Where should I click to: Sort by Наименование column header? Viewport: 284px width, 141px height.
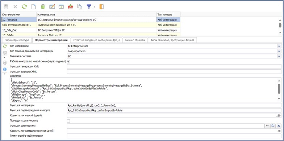coord(97,14)
